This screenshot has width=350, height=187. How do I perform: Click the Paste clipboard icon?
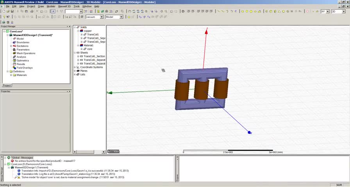[26, 11]
